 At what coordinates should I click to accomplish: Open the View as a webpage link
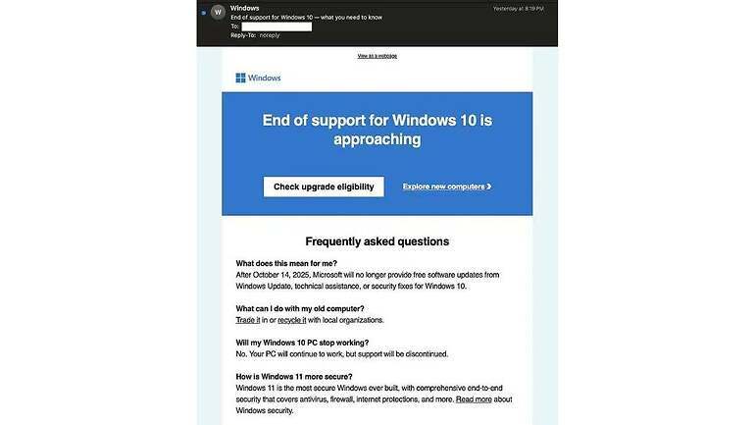pyautogui.click(x=377, y=56)
